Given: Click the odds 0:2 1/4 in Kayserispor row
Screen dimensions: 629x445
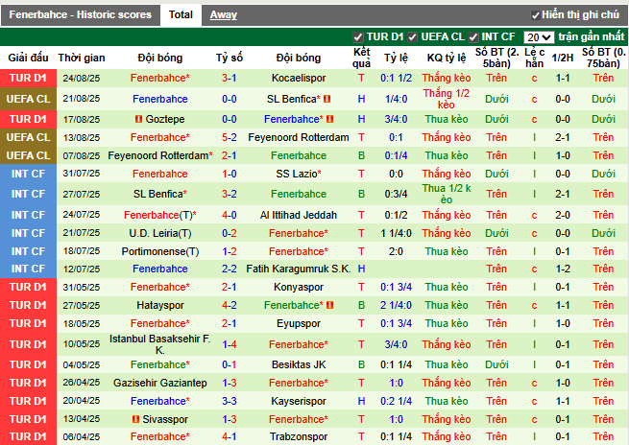Looking at the screenshot, I should 396,401.
